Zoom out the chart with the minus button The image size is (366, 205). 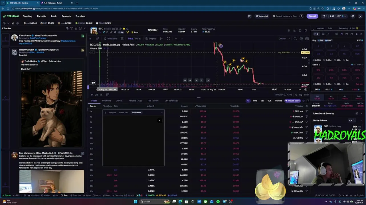(x=185, y=80)
